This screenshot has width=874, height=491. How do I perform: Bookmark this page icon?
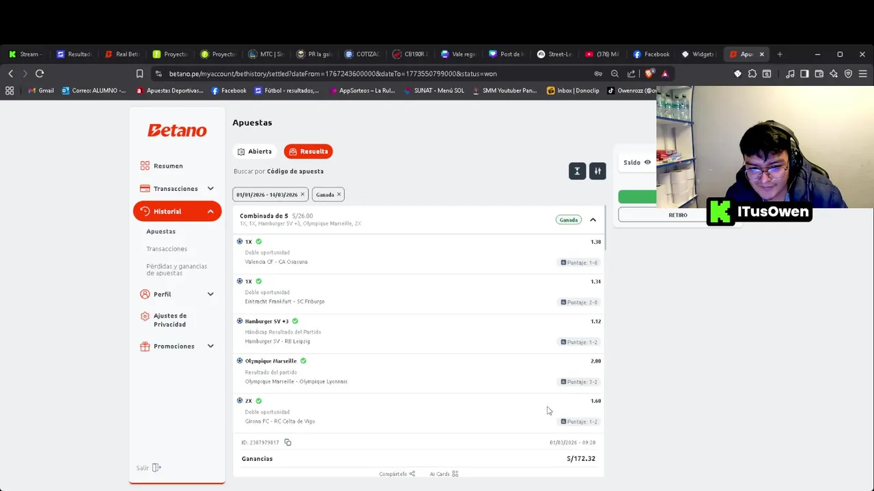click(139, 74)
